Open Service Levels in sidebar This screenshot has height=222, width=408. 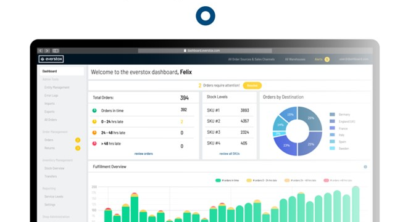54,197
